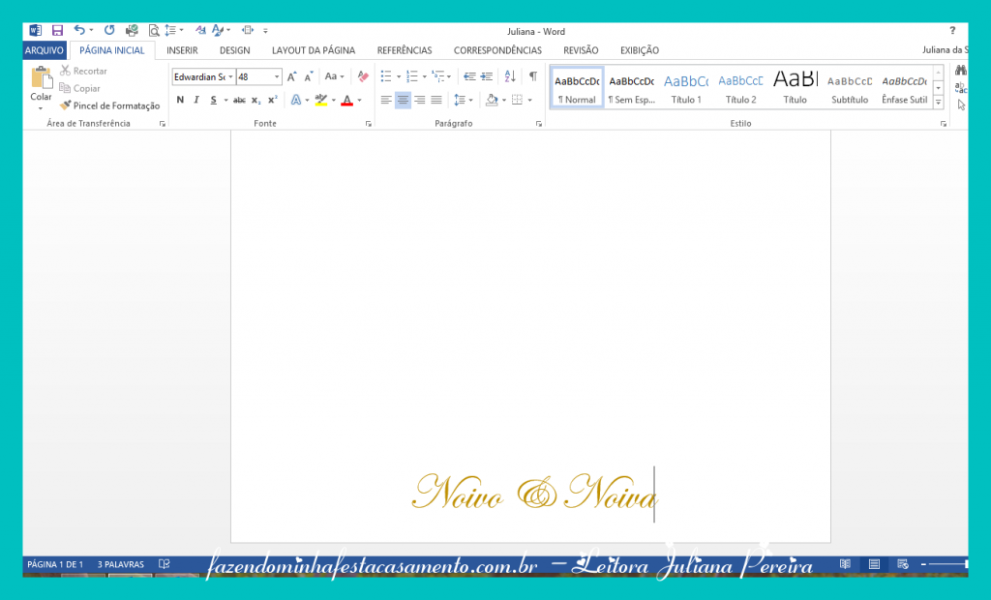Image resolution: width=991 pixels, height=600 pixels.
Task: Save the document with the floppy disk icon
Action: tap(57, 30)
